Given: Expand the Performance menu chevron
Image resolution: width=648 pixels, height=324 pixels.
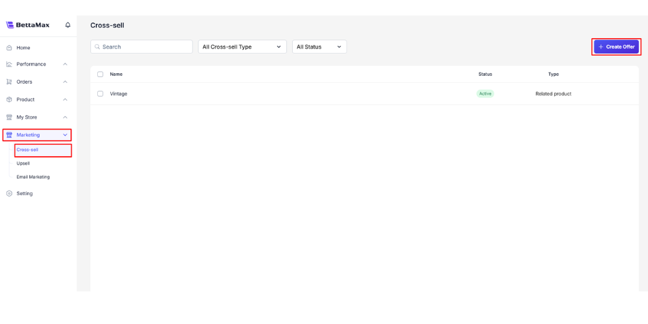Looking at the screenshot, I should [65, 64].
